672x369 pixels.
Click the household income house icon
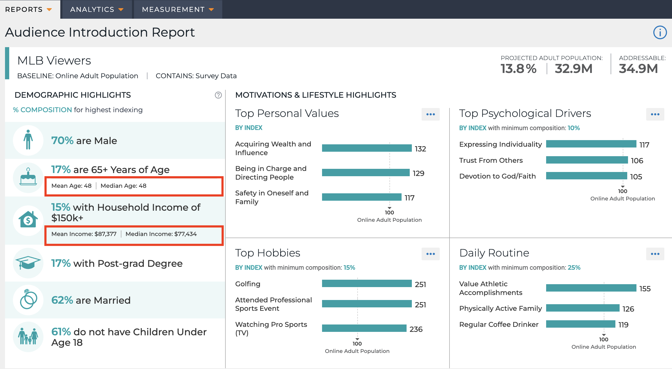click(x=28, y=220)
